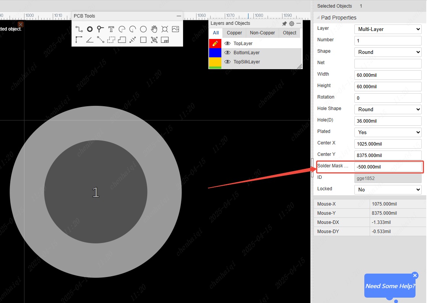
Task: Toggle visibility of BottomLayer
Action: coord(227,53)
